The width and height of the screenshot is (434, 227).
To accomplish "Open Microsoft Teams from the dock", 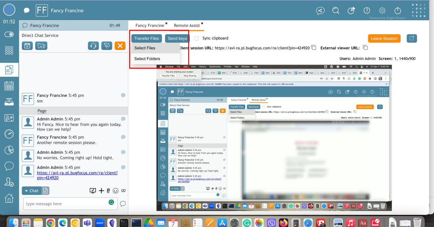I will click(87, 223).
